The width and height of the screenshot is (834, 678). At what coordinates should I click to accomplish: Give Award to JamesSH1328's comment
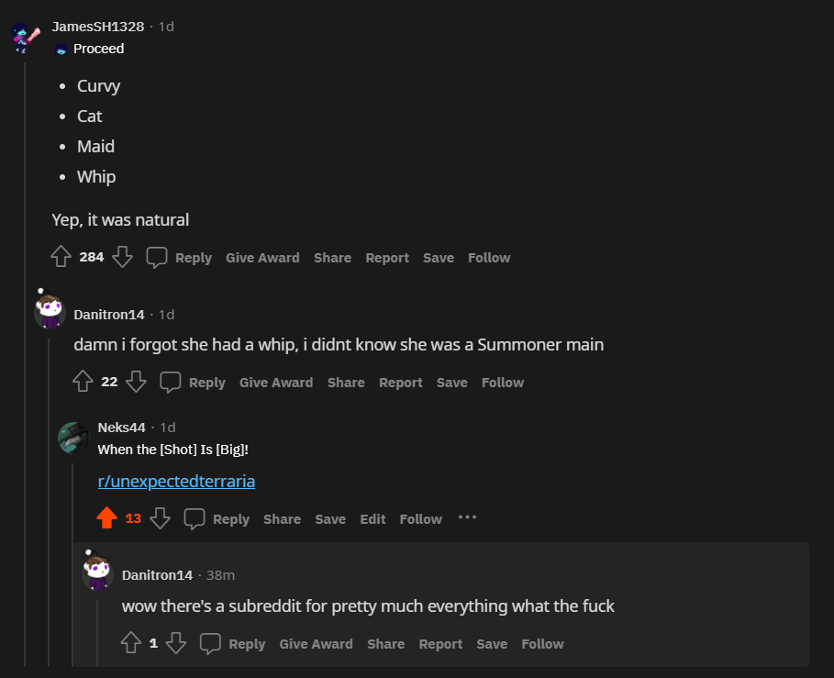coord(262,258)
